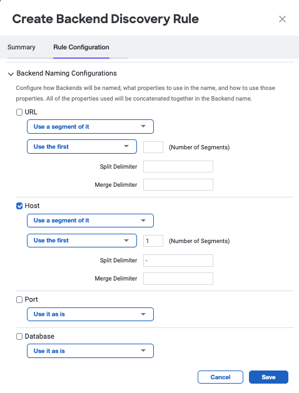Image resolution: width=299 pixels, height=393 pixels.
Task: Uncheck the Host checkbox
Action: pyautogui.click(x=19, y=206)
